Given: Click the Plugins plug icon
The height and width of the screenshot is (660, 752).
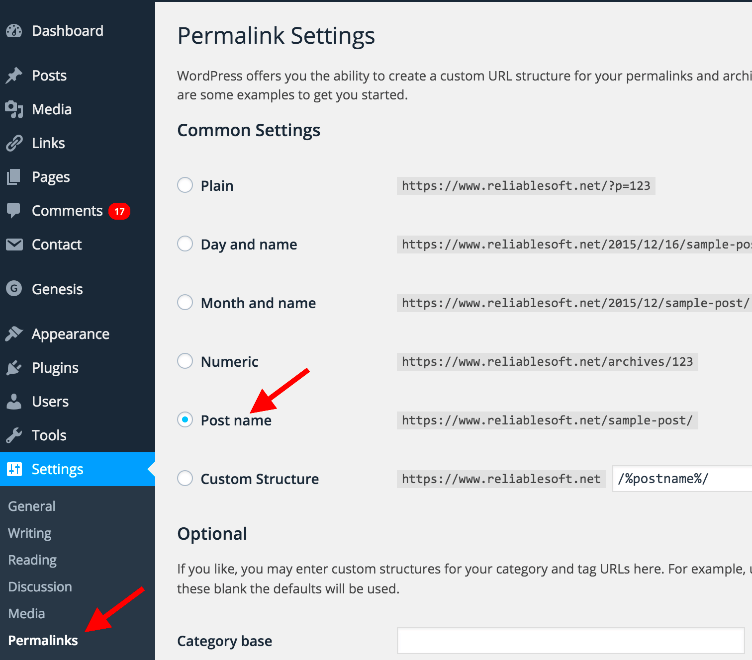Looking at the screenshot, I should coord(14,368).
